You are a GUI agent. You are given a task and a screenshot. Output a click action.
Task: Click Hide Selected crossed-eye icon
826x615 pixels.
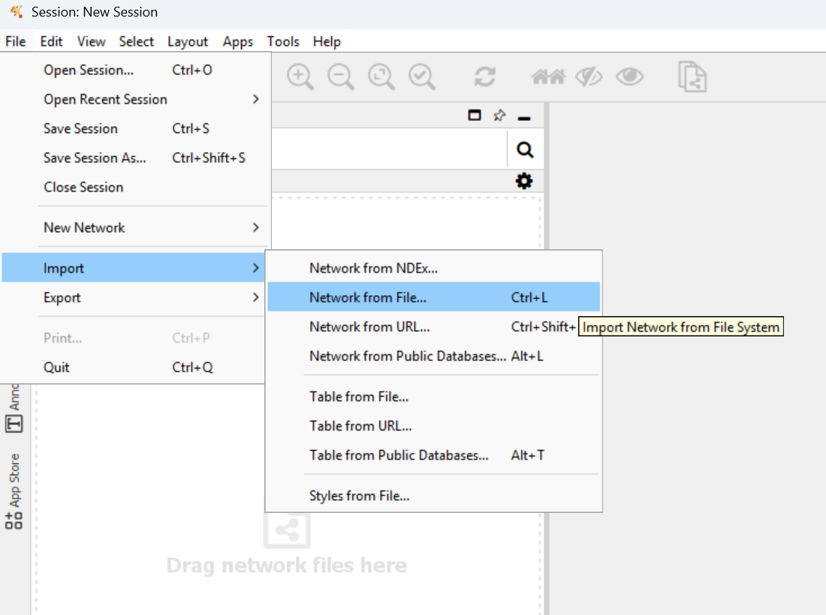[x=589, y=77]
